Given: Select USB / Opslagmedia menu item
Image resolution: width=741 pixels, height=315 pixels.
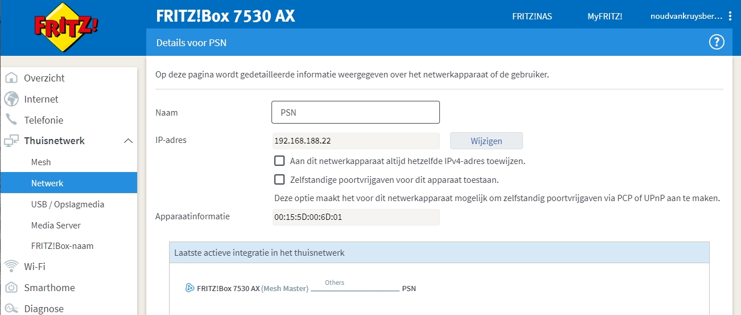Looking at the screenshot, I should pos(68,204).
